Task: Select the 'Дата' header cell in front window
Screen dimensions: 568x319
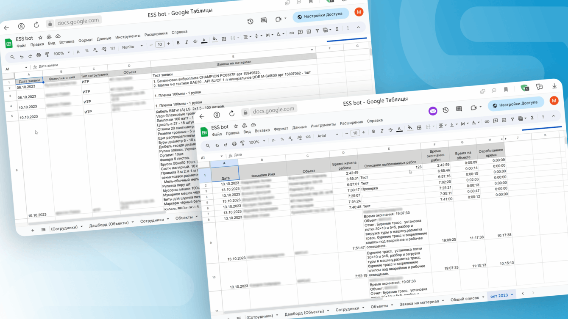Action: point(225,173)
